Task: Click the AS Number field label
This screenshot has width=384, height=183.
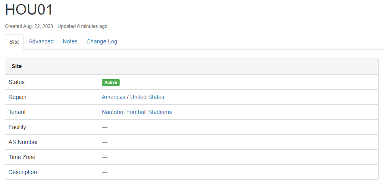Action: [23, 142]
